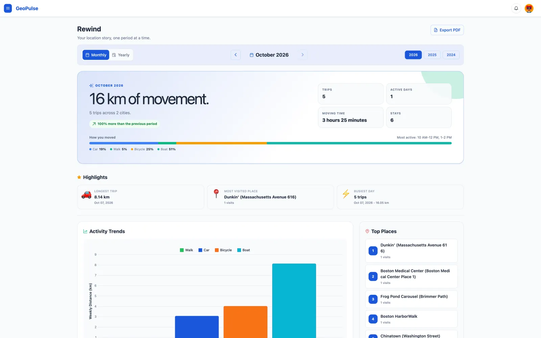The image size is (541, 338).
Task: Toggle the Car series in chart legend
Action: click(204, 250)
